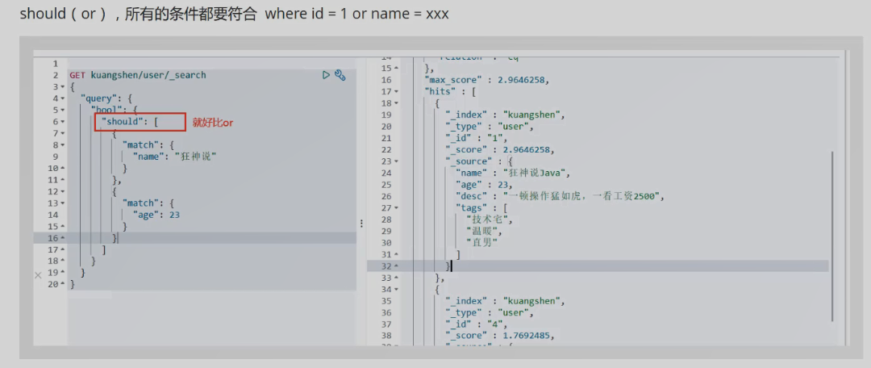Screen dimensions: 871x368
Task: Click the "max_score" : 2.9646258 line
Action: click(486, 80)
